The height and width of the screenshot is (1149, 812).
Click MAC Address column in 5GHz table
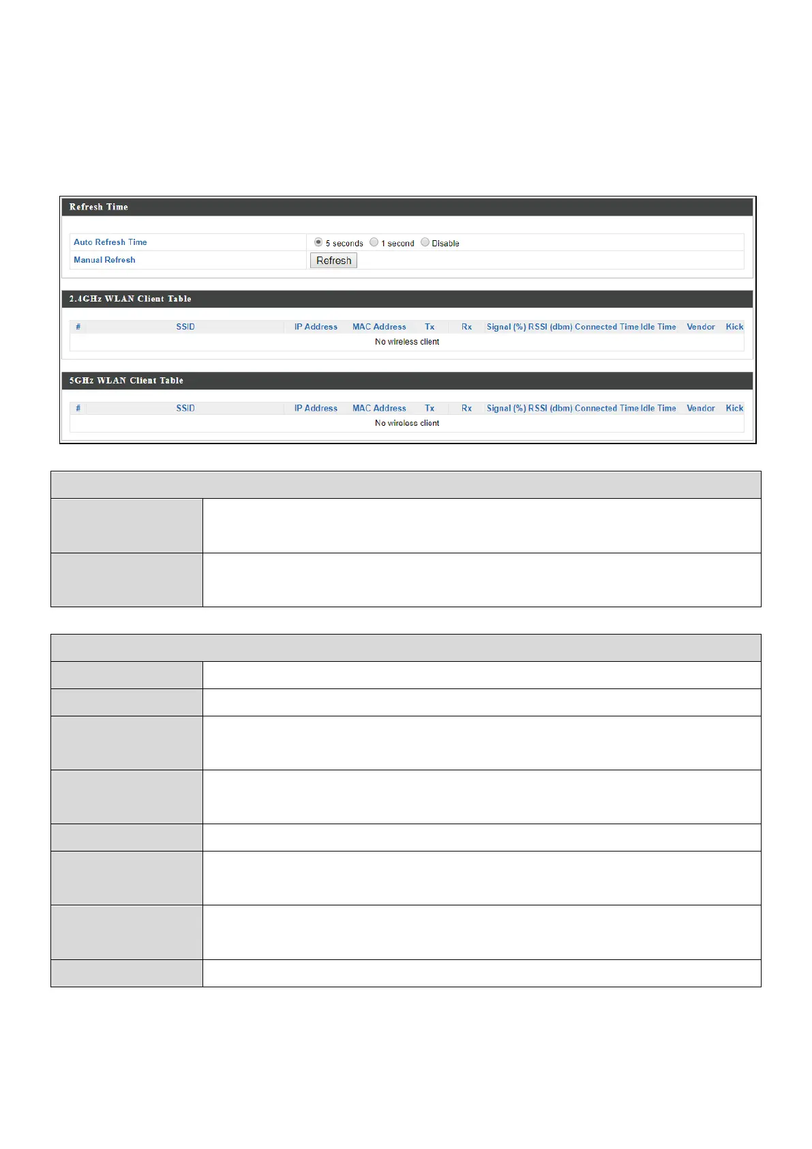[x=379, y=408]
